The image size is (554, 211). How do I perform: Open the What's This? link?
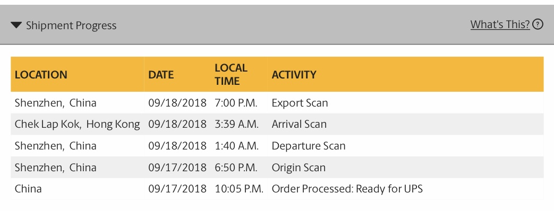500,24
